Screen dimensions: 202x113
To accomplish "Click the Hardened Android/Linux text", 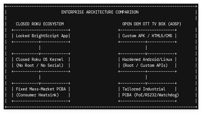I will (x=147, y=59).
